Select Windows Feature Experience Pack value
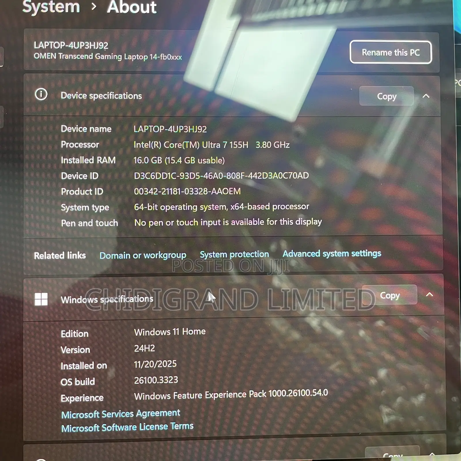This screenshot has height=461, width=461. [231, 394]
